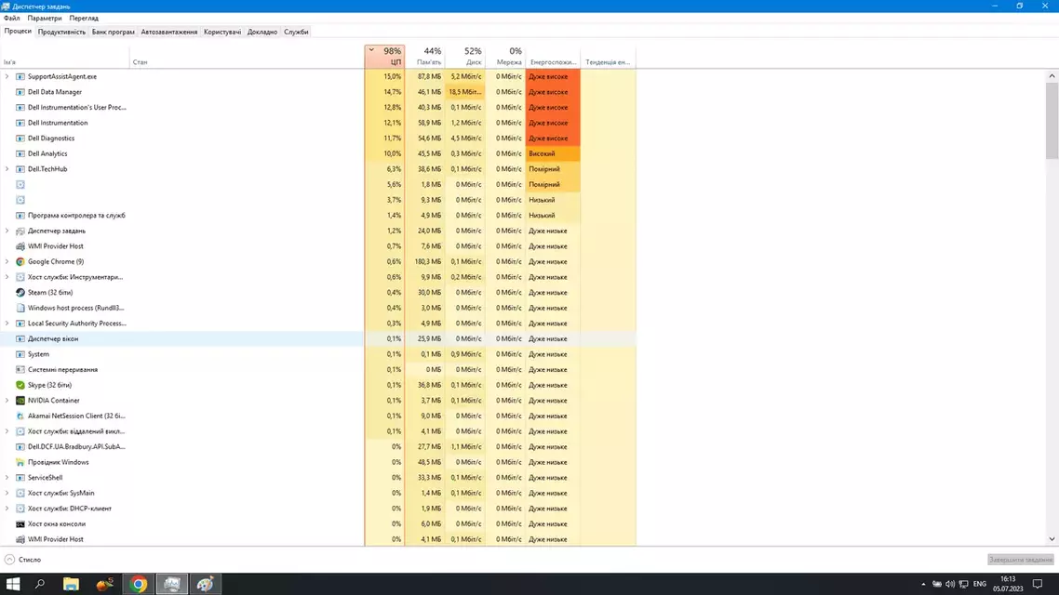Click the Хост окна консоли icon

[x=20, y=524]
